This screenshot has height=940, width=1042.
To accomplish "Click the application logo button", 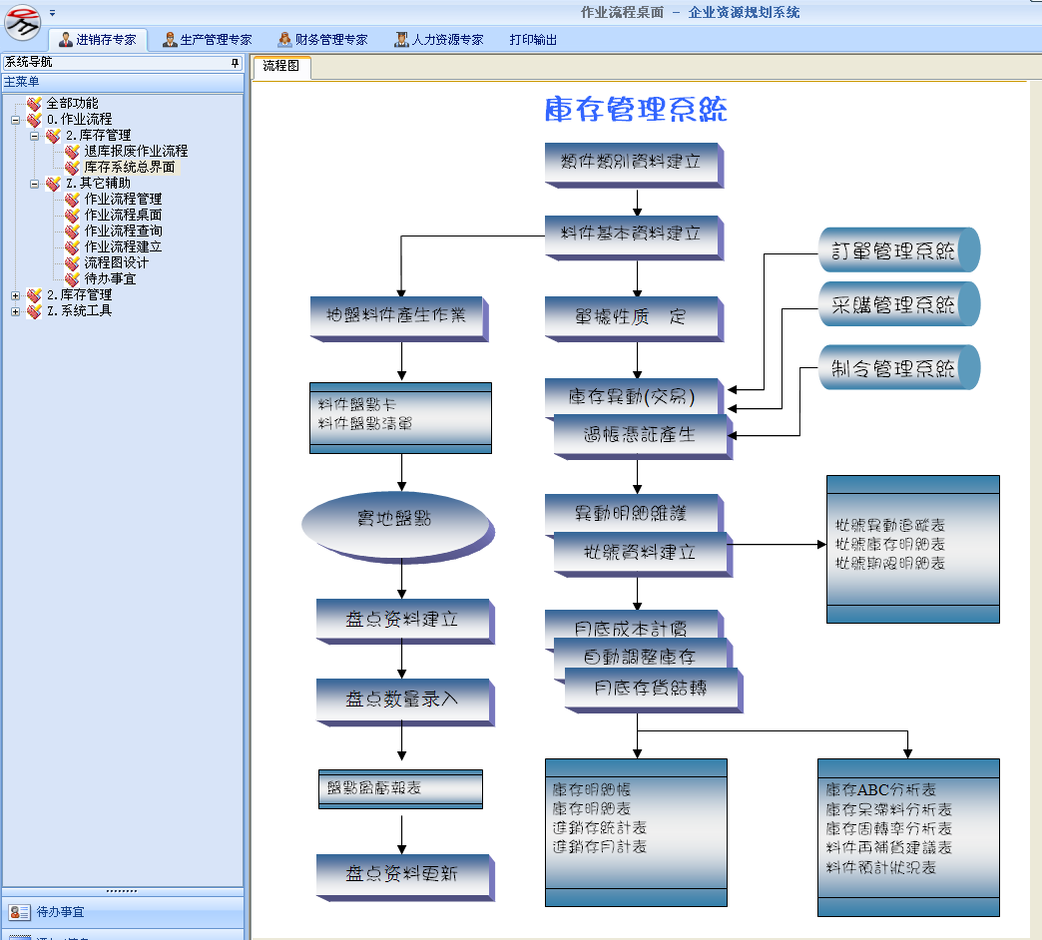I will (21, 19).
